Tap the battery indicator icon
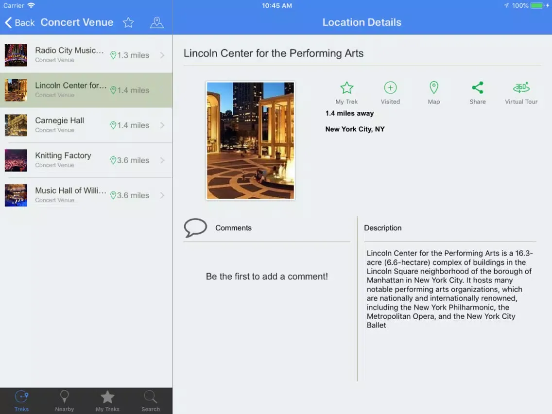This screenshot has height=414, width=552. tap(537, 5)
